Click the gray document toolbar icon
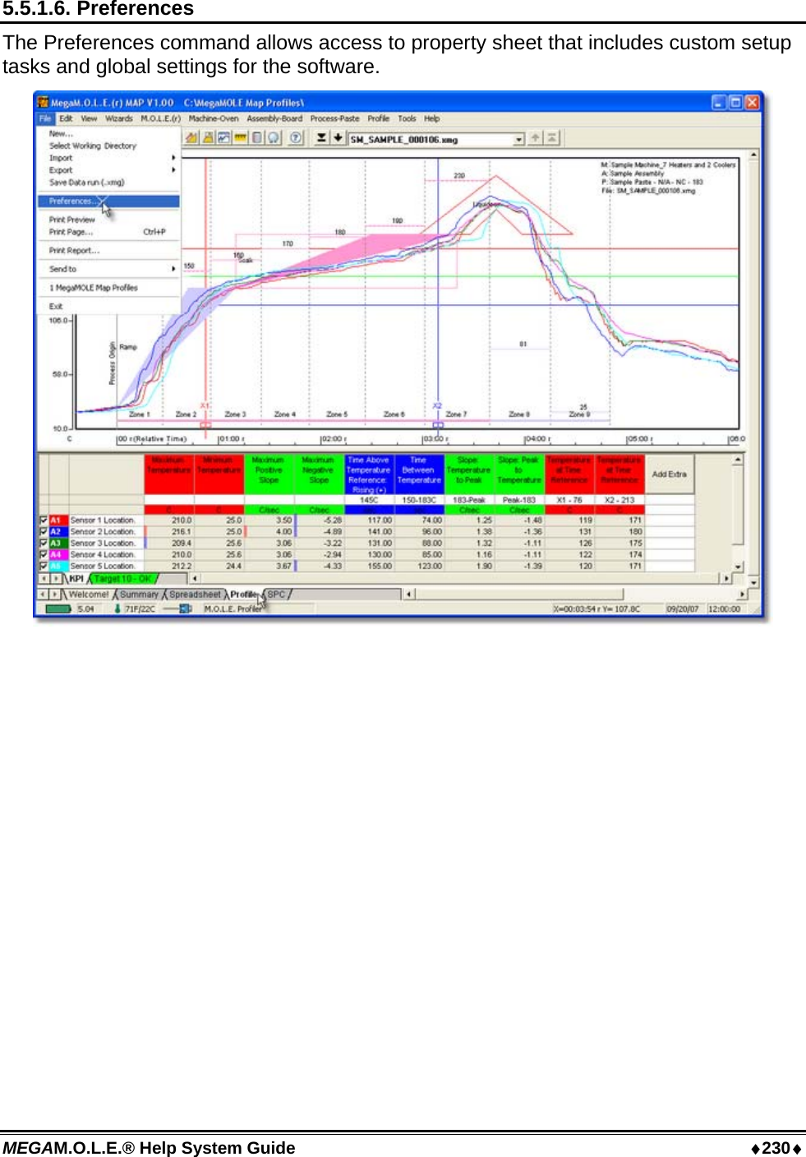The image size is (806, 1157). coord(256,138)
